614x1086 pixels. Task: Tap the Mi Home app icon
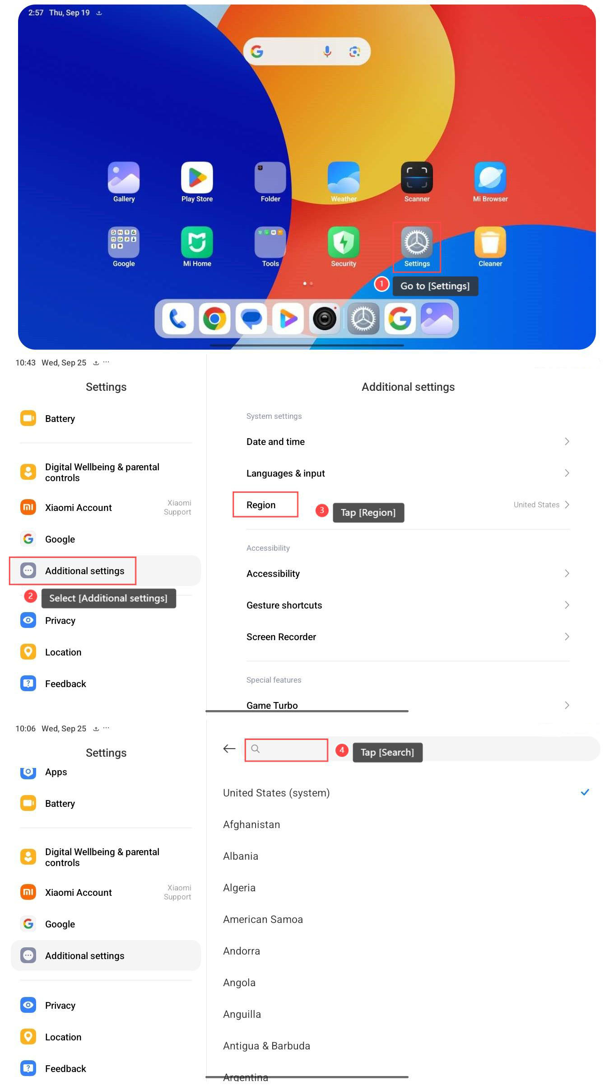tap(197, 243)
